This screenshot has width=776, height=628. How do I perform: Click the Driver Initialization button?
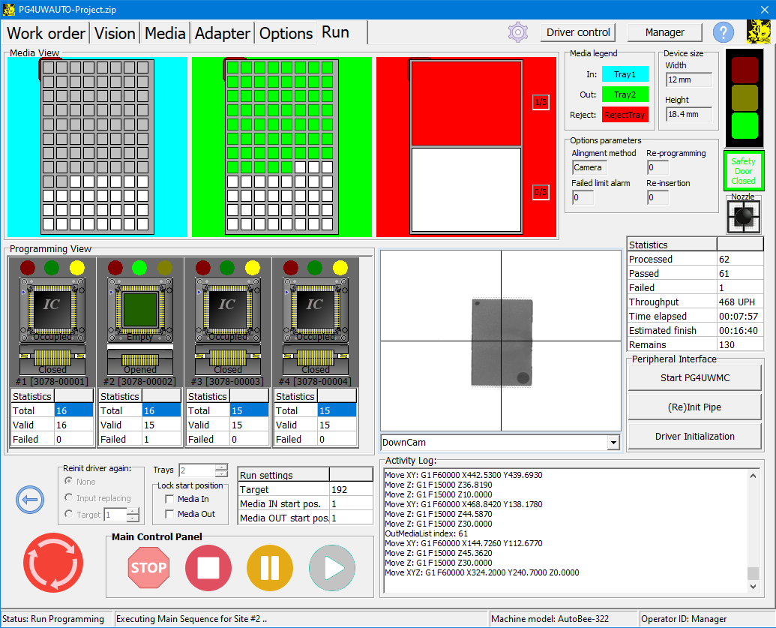coord(694,436)
